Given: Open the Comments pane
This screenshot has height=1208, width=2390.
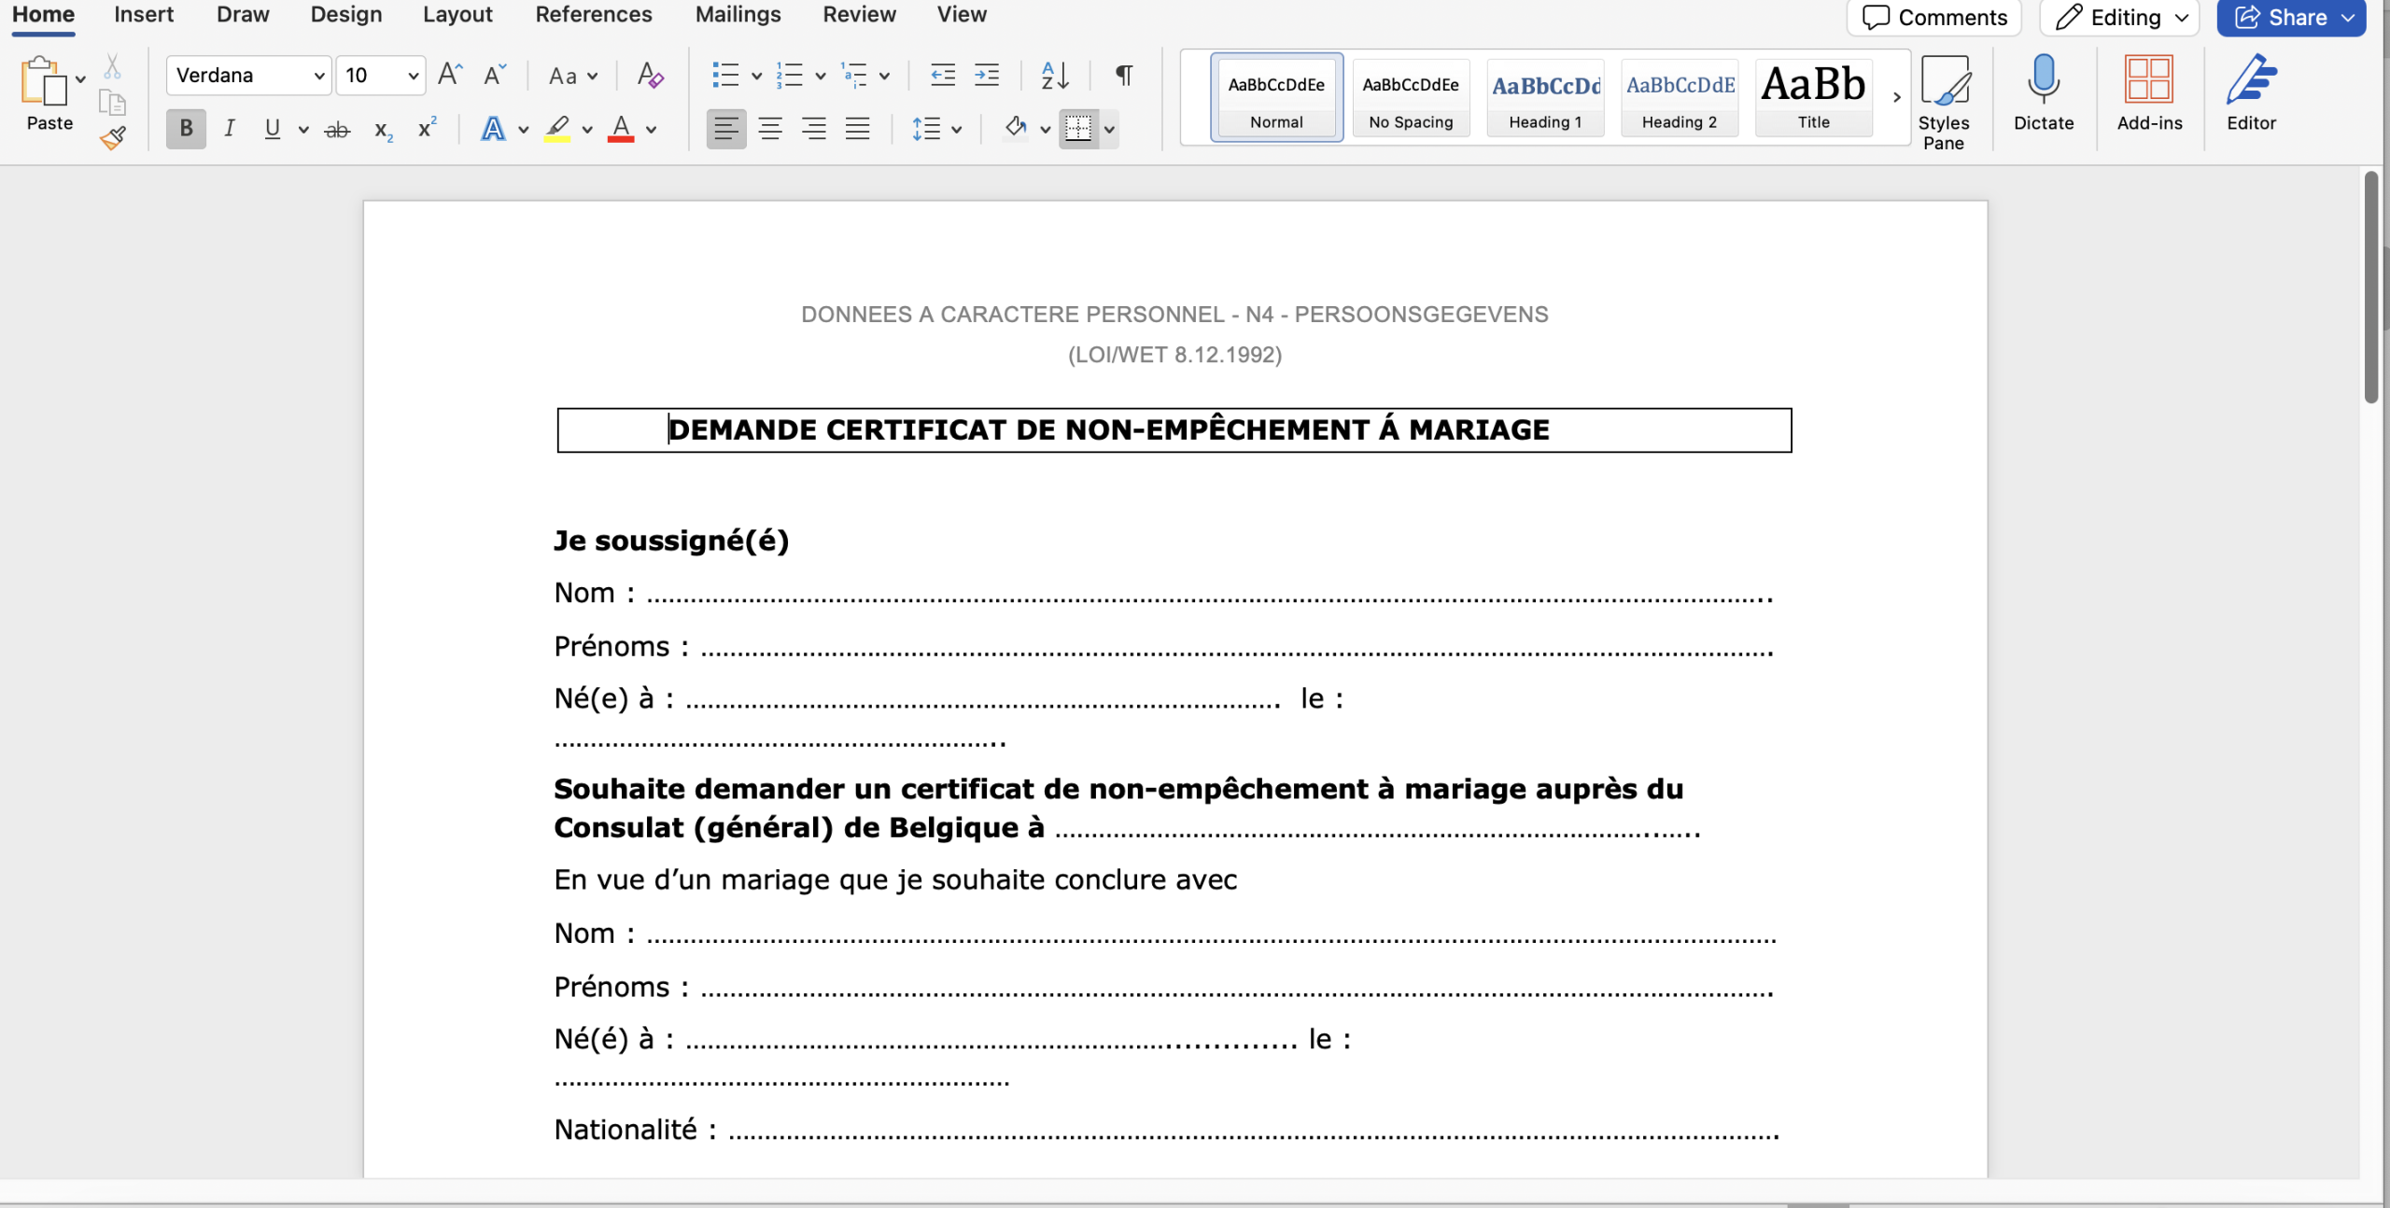Looking at the screenshot, I should pos(1933,17).
